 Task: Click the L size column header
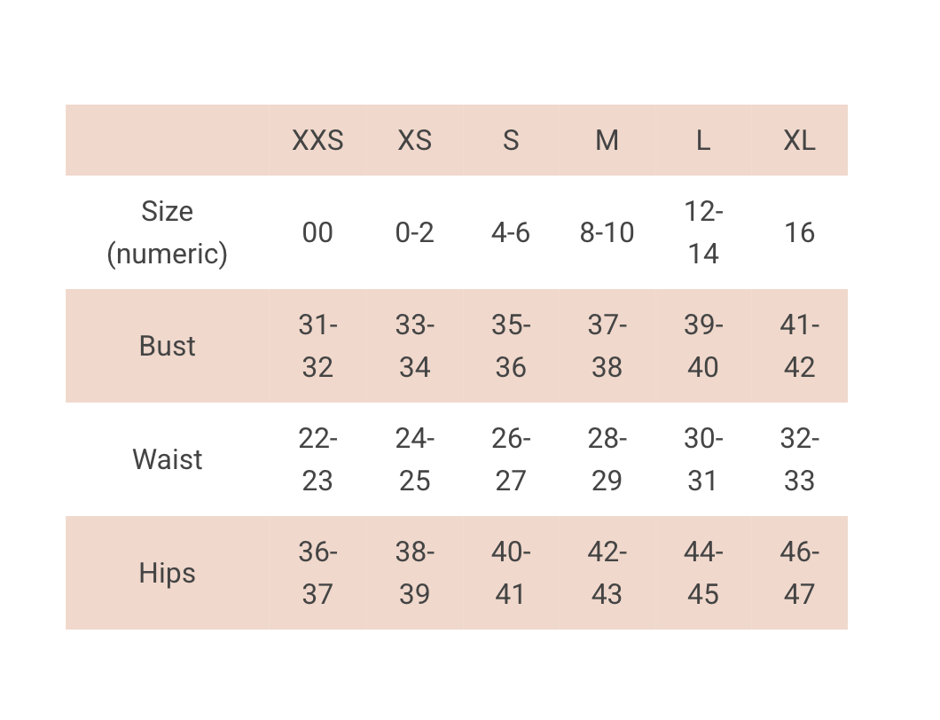(702, 140)
